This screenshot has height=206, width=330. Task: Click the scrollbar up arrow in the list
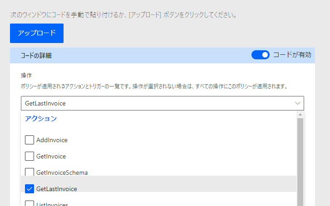pyautogui.click(x=300, y=115)
